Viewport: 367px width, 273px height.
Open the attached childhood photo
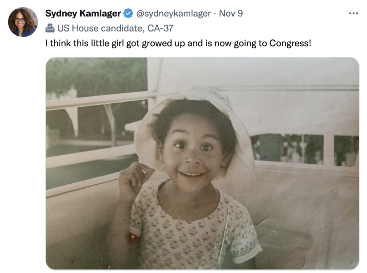pos(202,163)
